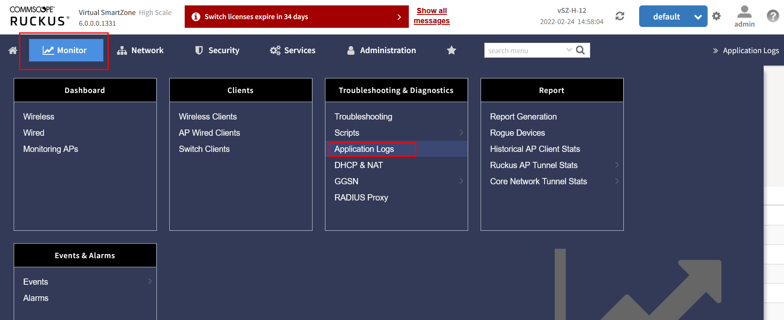Open Report Generation page
This screenshot has height=320, width=784.
point(523,117)
